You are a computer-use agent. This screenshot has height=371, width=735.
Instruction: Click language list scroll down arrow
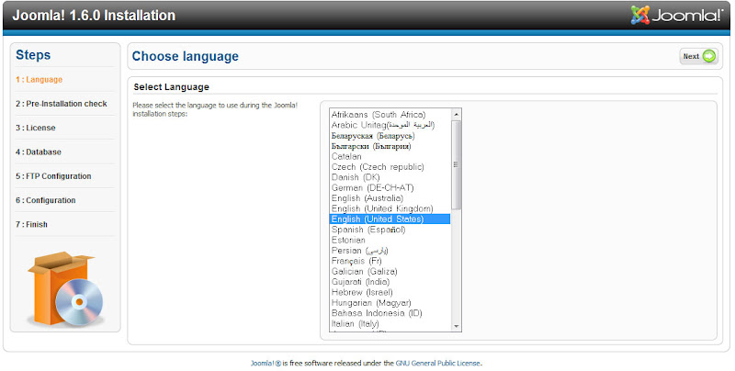coord(456,326)
